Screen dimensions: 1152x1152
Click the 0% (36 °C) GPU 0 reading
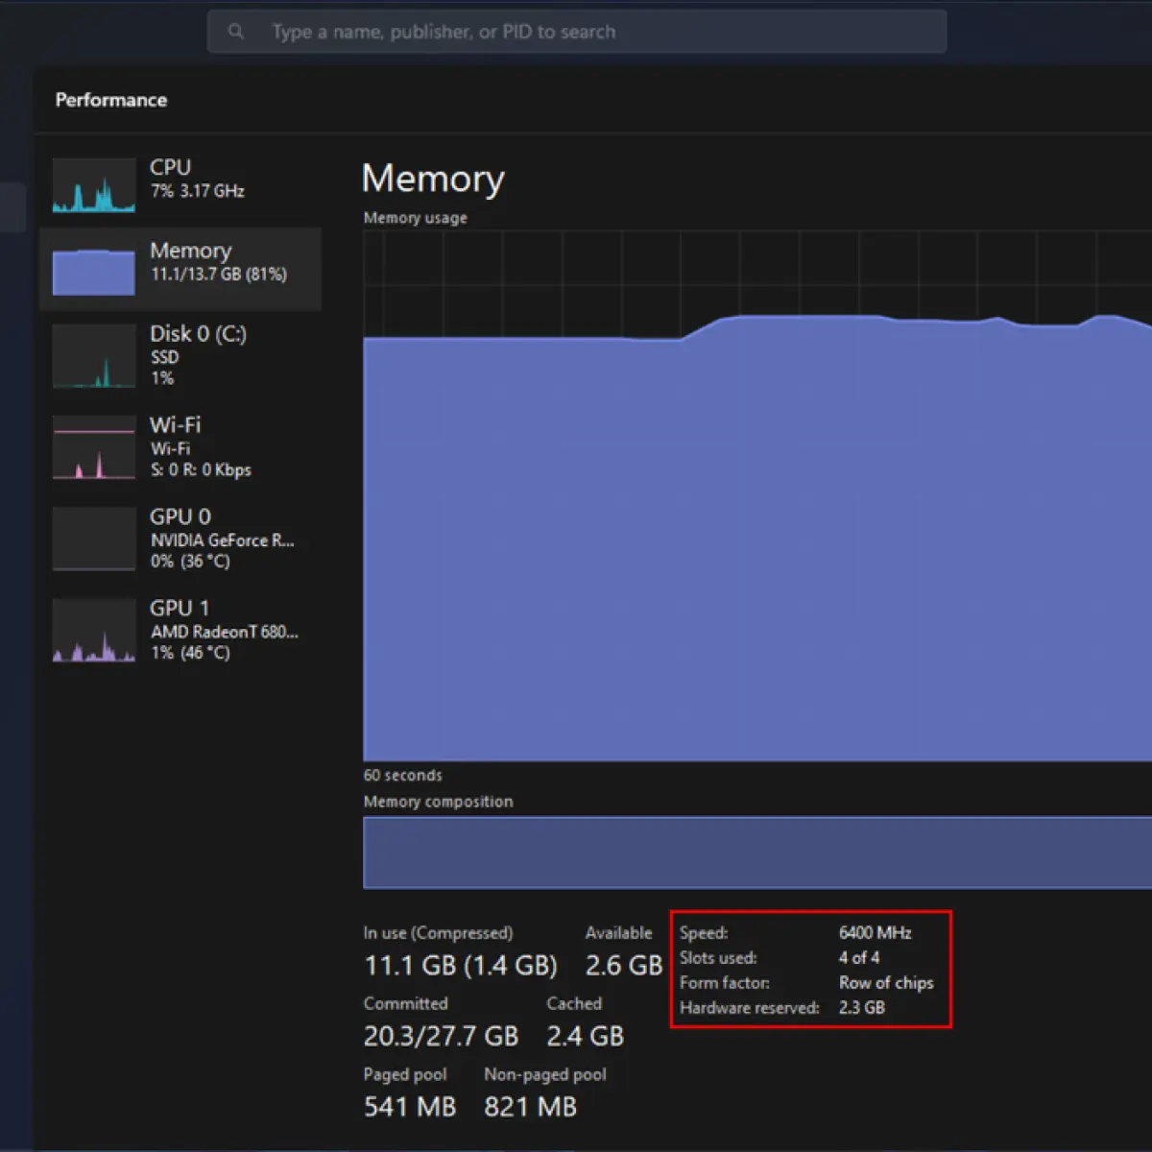click(190, 561)
